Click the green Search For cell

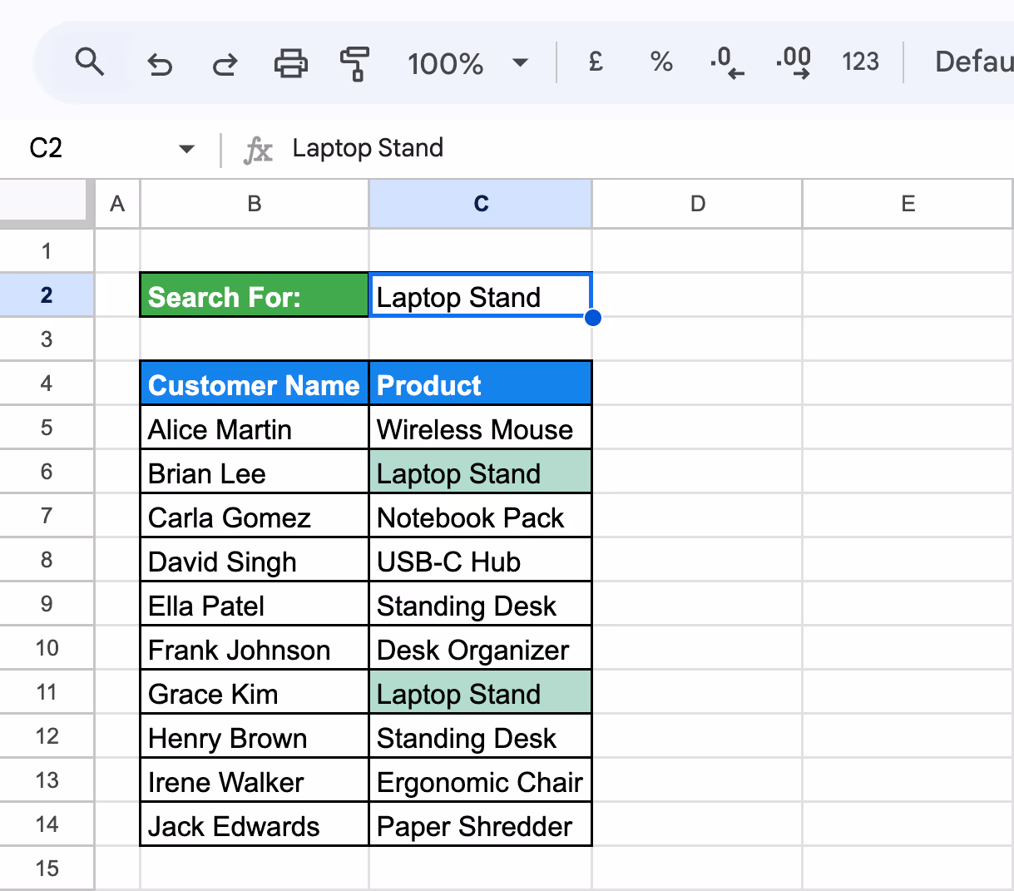click(253, 295)
